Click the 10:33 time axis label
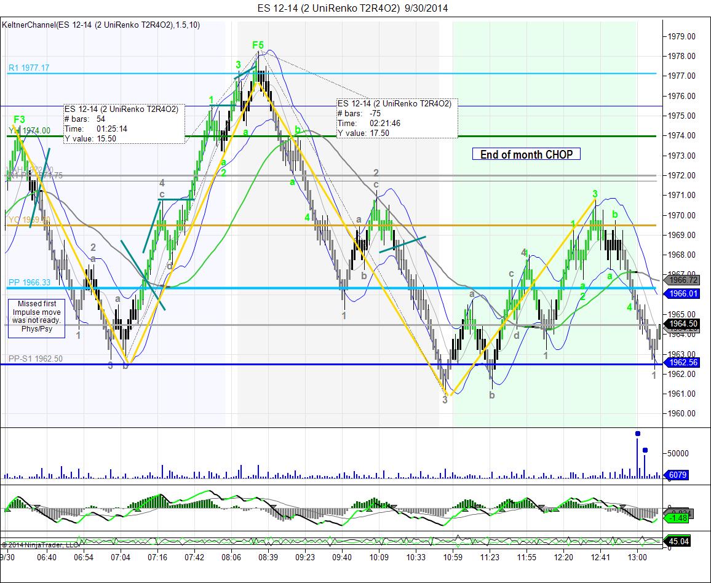The width and height of the screenshot is (711, 583). pos(416,557)
